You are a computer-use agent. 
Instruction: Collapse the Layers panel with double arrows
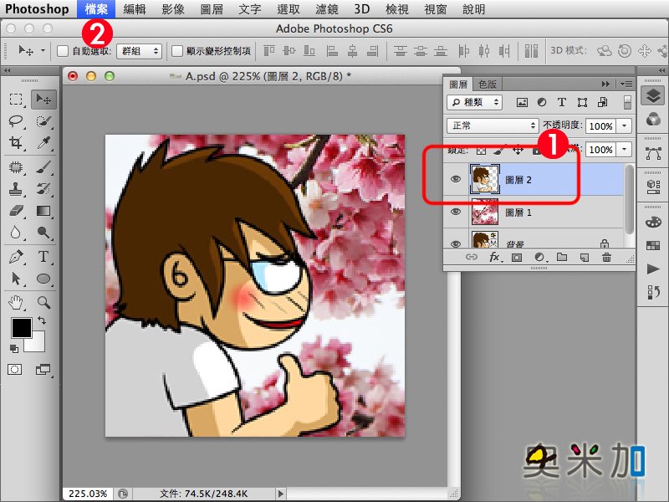click(x=605, y=85)
